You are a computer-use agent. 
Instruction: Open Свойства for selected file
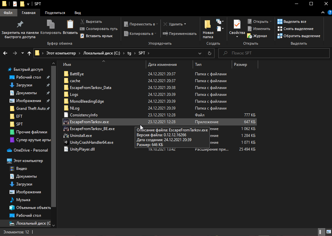237,29
